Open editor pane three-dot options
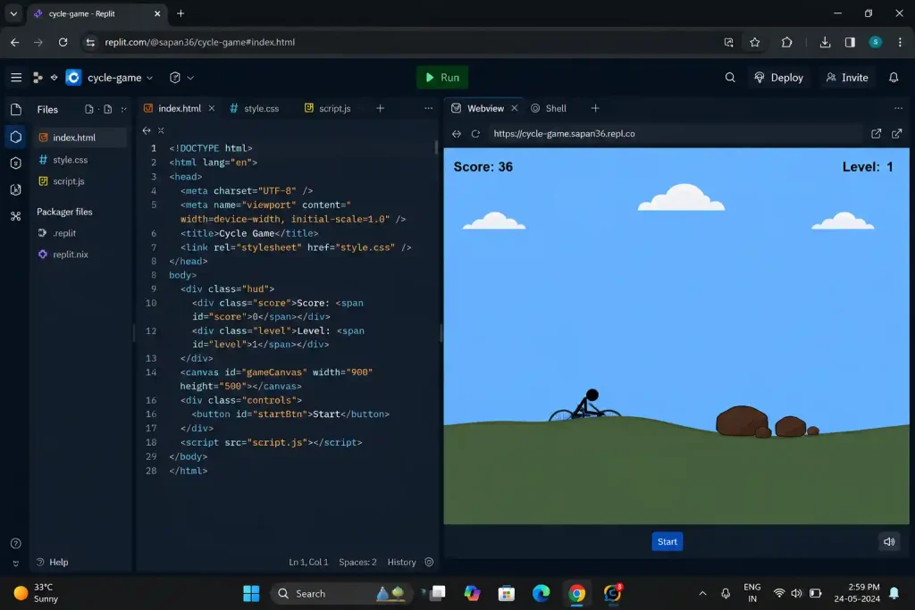 pyautogui.click(x=428, y=108)
